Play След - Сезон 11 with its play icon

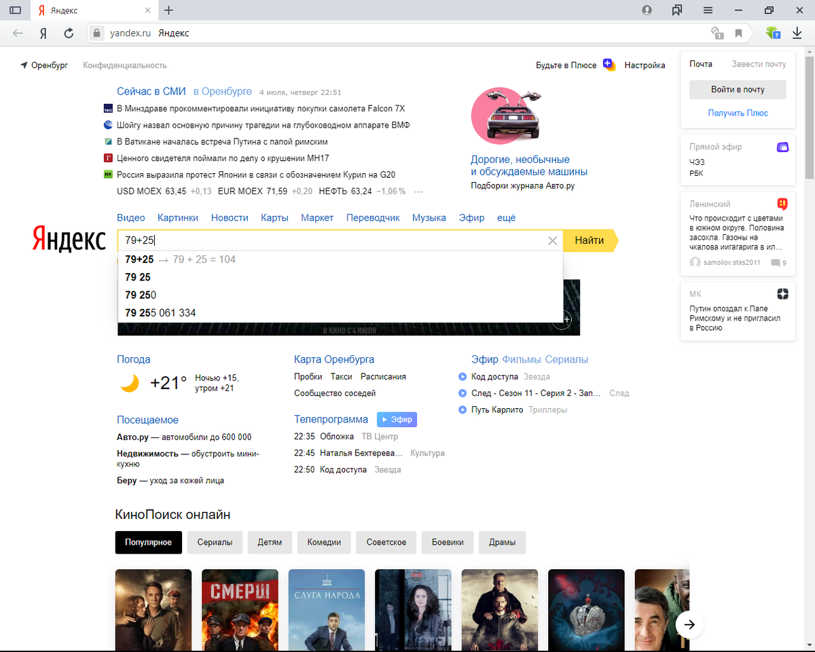coord(463,393)
